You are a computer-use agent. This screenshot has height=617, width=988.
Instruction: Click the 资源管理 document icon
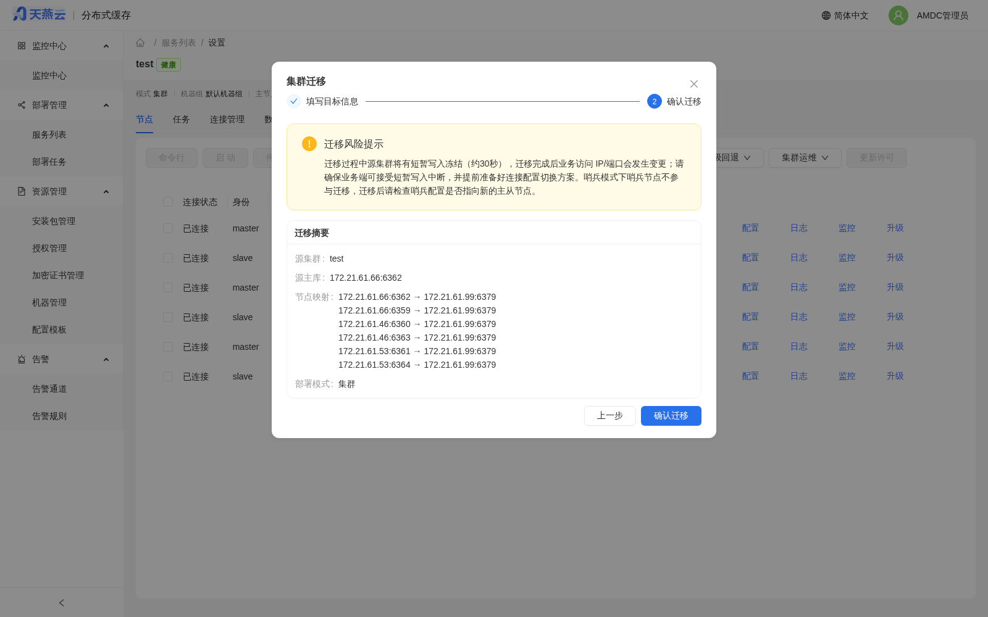pyautogui.click(x=22, y=191)
